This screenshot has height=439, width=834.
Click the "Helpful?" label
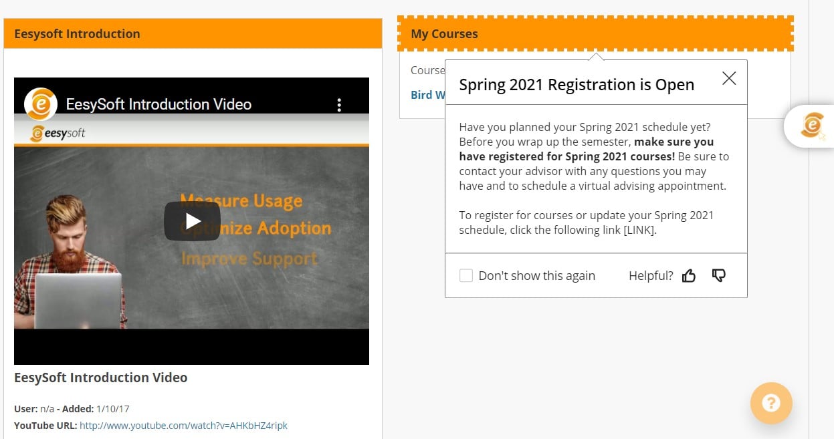click(651, 275)
